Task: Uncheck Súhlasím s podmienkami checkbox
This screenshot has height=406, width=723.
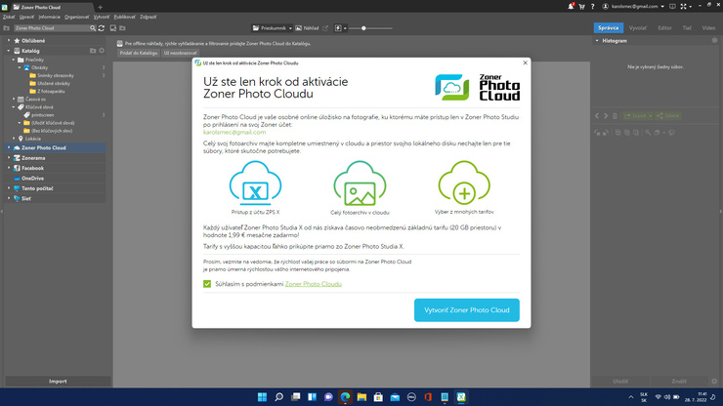Action: tap(207, 284)
